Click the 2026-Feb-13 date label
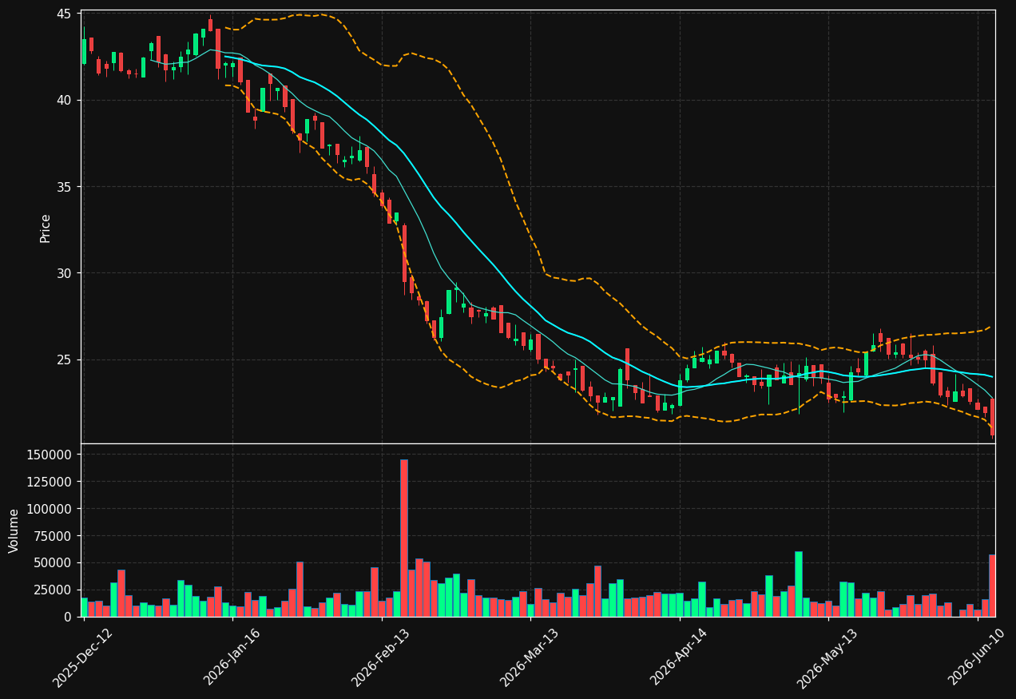Viewport: 1016px width, 699px height. pyautogui.click(x=380, y=657)
